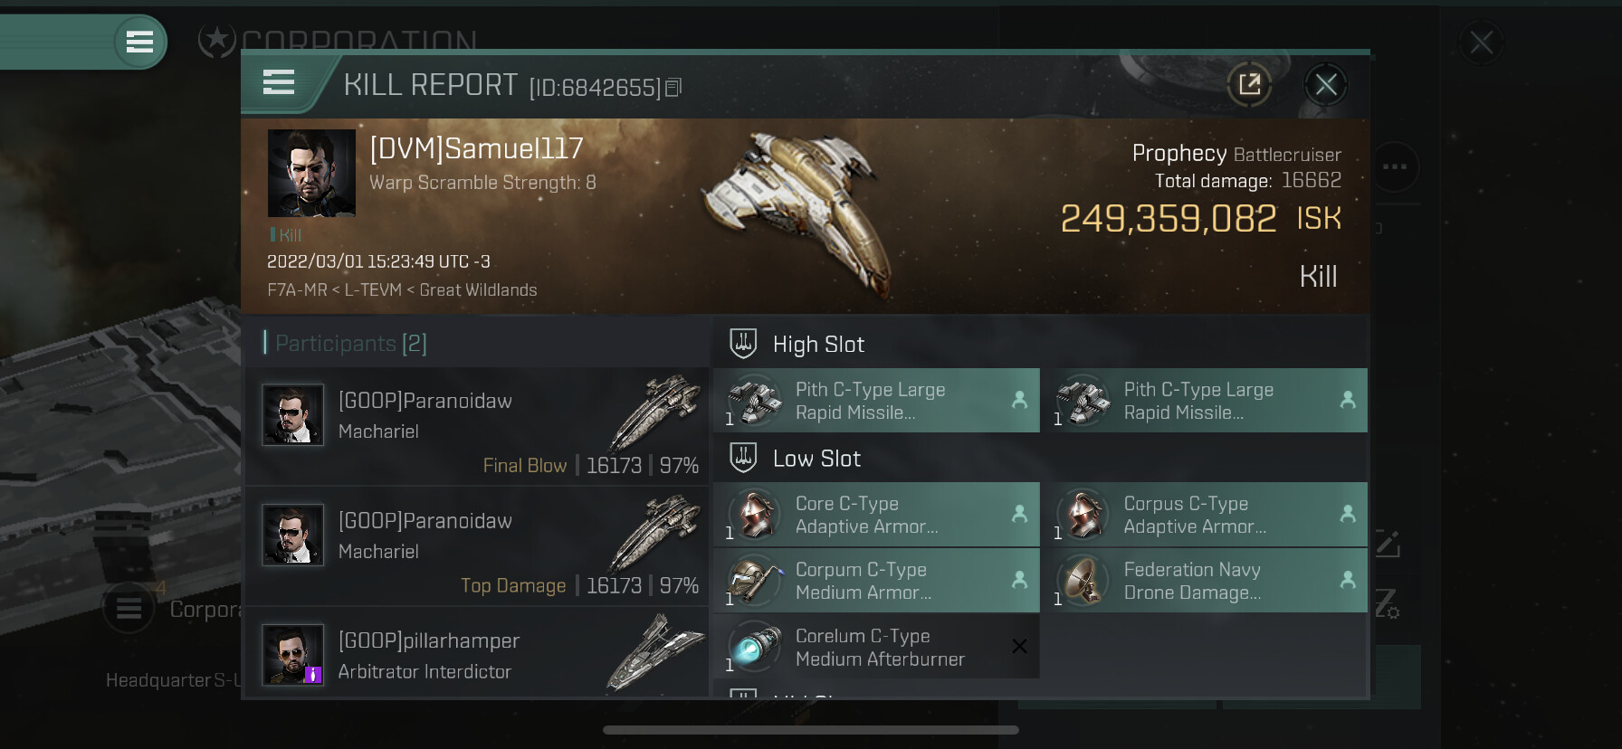The image size is (1622, 749).
Task: View Samuel117's pilot portrait
Action: click(311, 173)
